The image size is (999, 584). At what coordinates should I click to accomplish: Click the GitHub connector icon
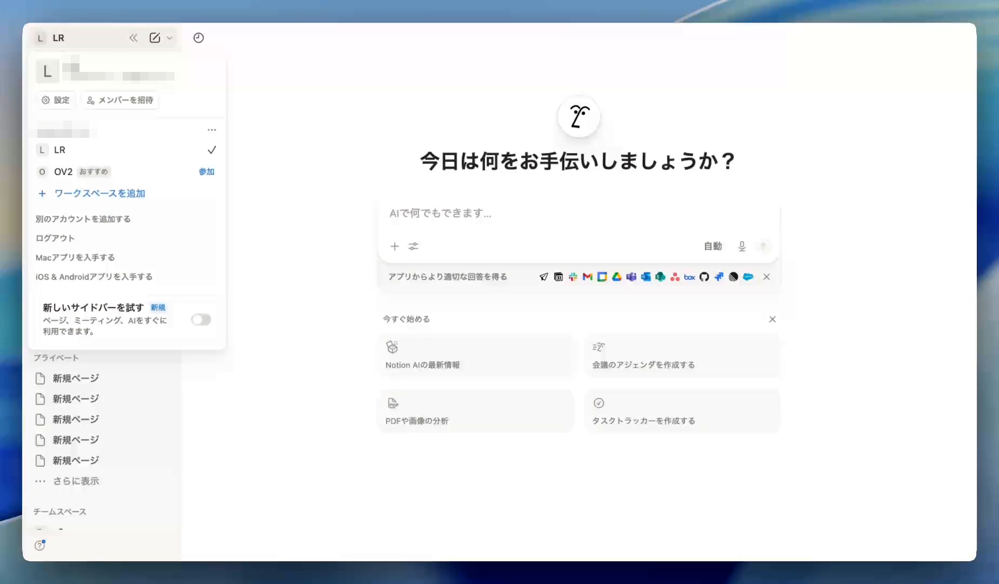tap(704, 277)
